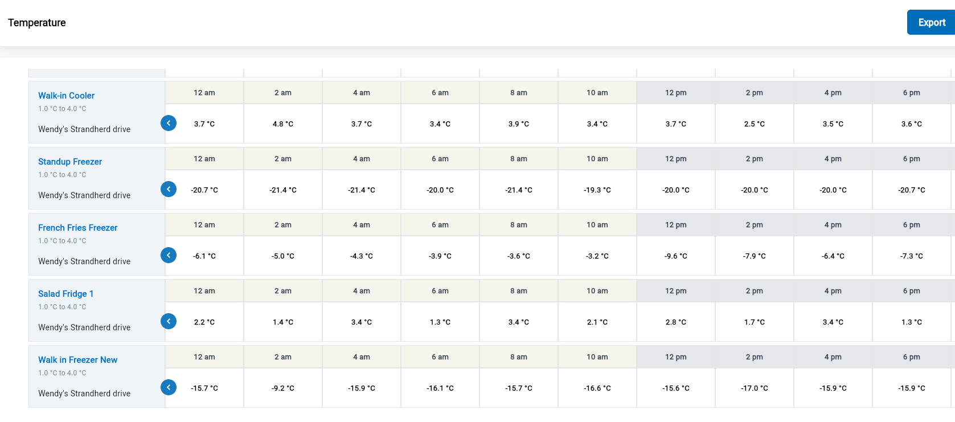The image size is (955, 422).
Task: Click Wendy's Strandherd drive under Salad Fridge 1
Action: [x=84, y=327]
